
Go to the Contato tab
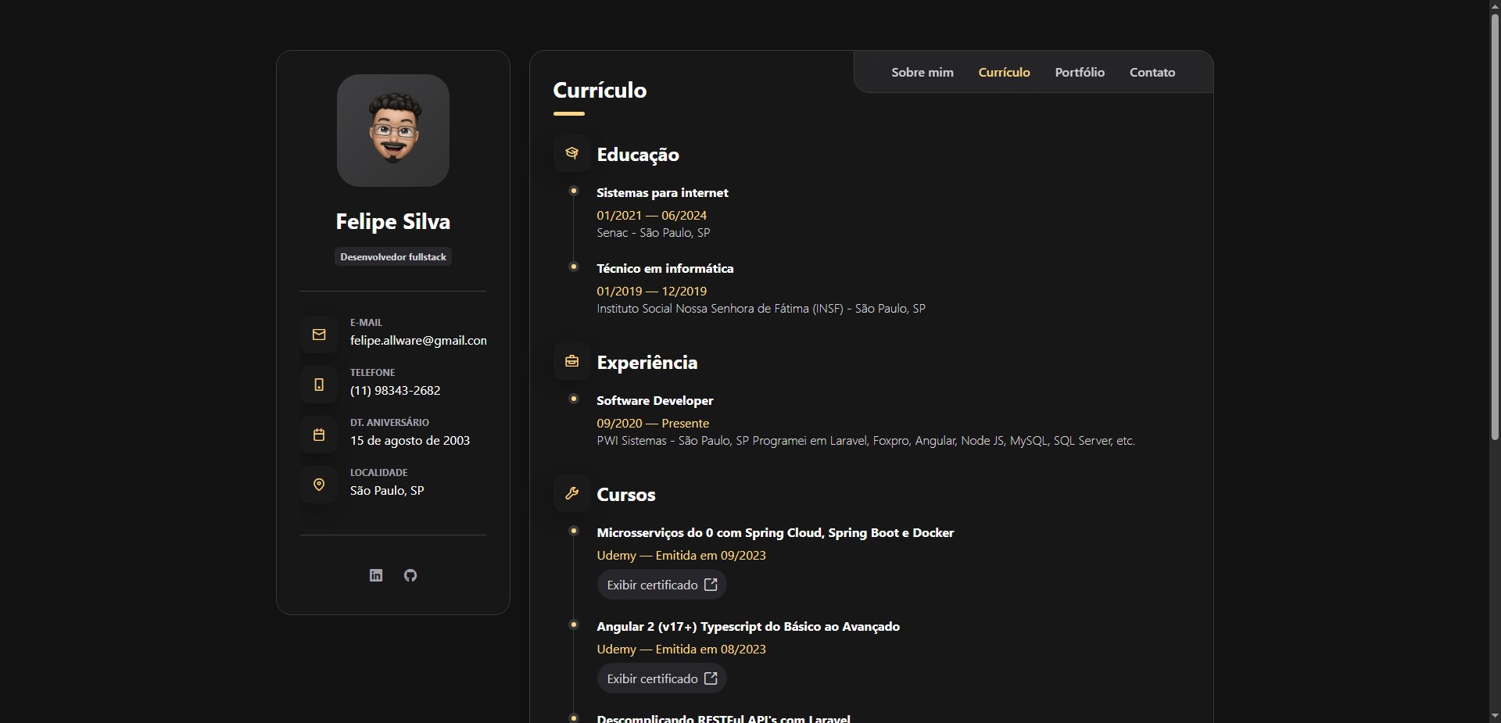[1152, 72]
